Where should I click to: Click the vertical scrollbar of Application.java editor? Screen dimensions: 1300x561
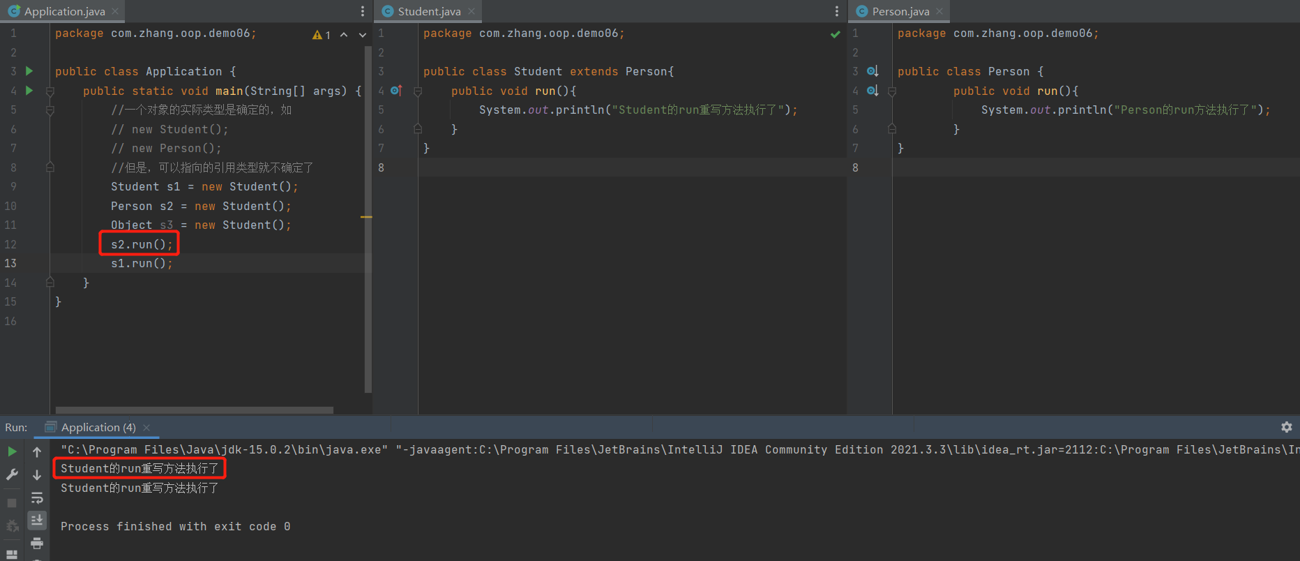pos(368,219)
